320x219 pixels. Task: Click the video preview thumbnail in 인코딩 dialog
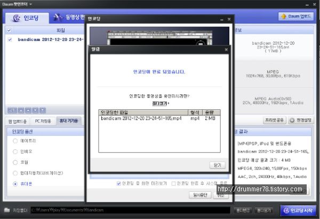tap(159, 36)
